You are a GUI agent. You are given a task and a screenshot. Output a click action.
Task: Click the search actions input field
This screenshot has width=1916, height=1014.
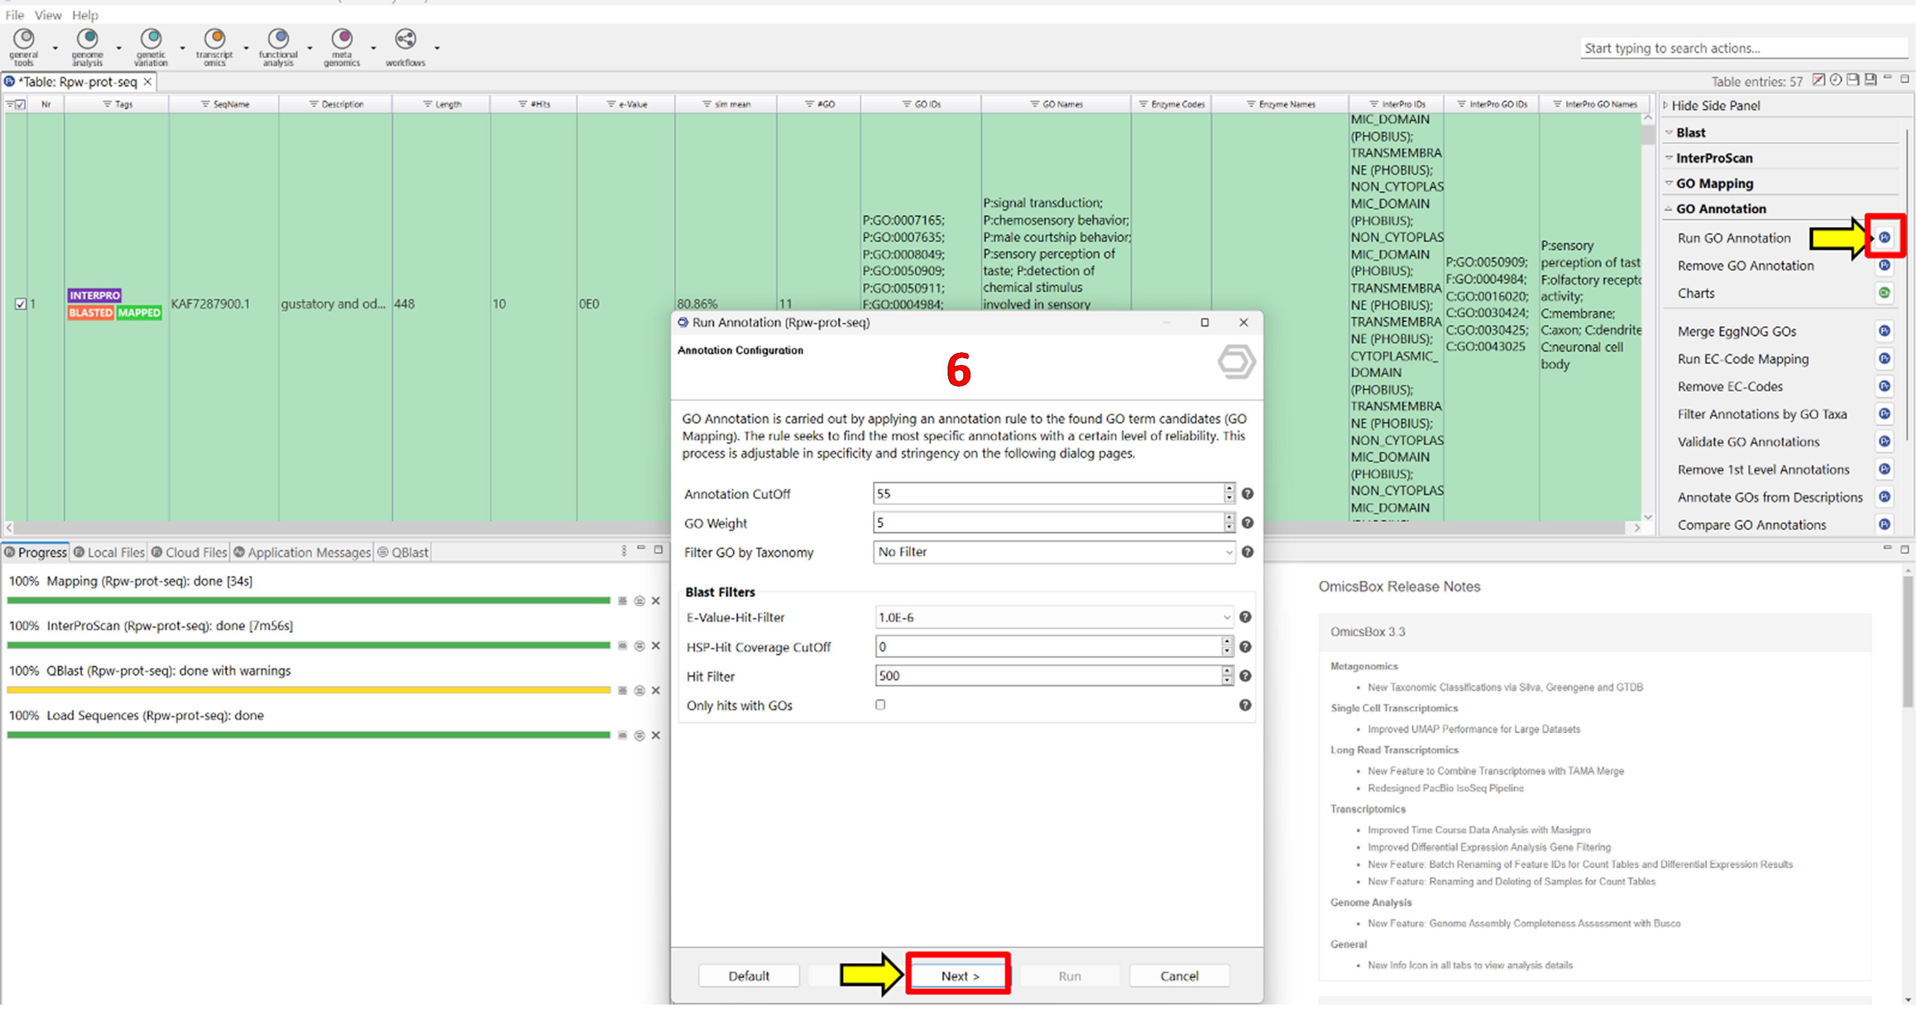click(1740, 49)
